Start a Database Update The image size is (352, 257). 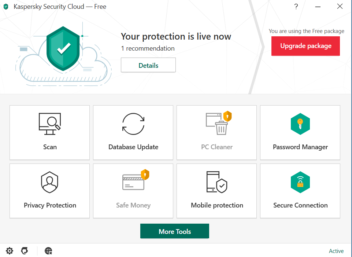[x=133, y=133]
